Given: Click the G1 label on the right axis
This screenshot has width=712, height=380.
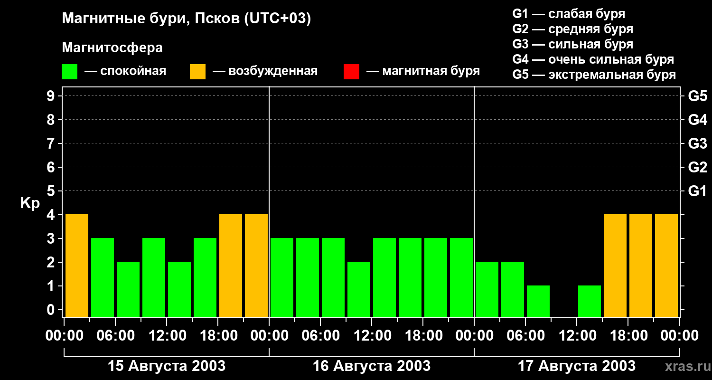Looking at the screenshot, I should [697, 191].
